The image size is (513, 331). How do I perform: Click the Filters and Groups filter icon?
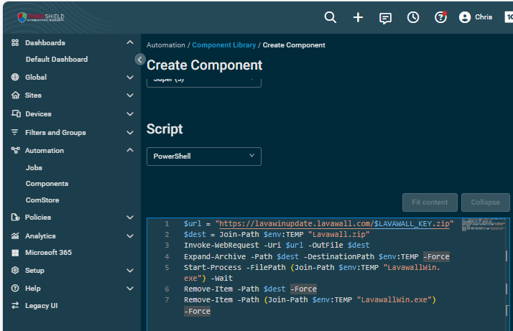(14, 132)
